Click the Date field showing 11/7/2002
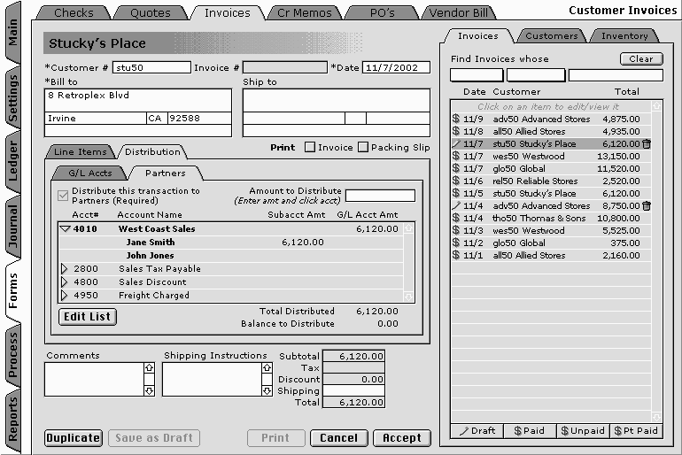Screen dimensions: 682x455 pyautogui.click(x=396, y=67)
